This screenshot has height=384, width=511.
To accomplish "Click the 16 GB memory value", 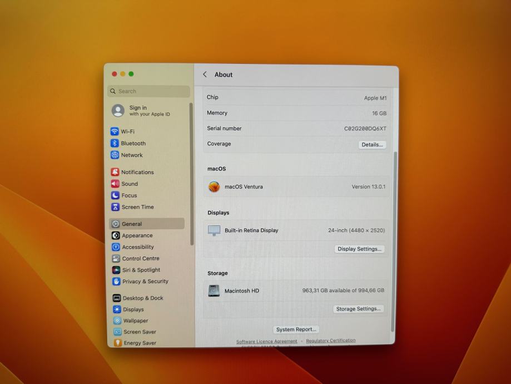I will (379, 113).
